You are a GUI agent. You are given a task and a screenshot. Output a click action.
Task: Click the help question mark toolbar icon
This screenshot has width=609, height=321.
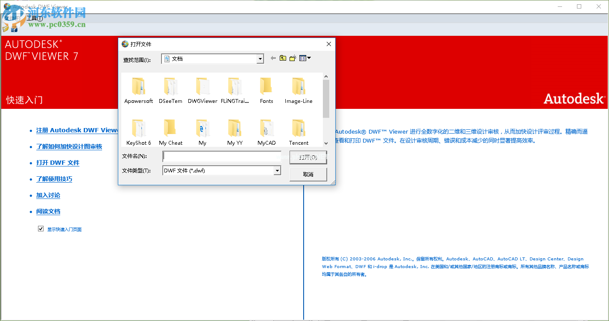14,29
